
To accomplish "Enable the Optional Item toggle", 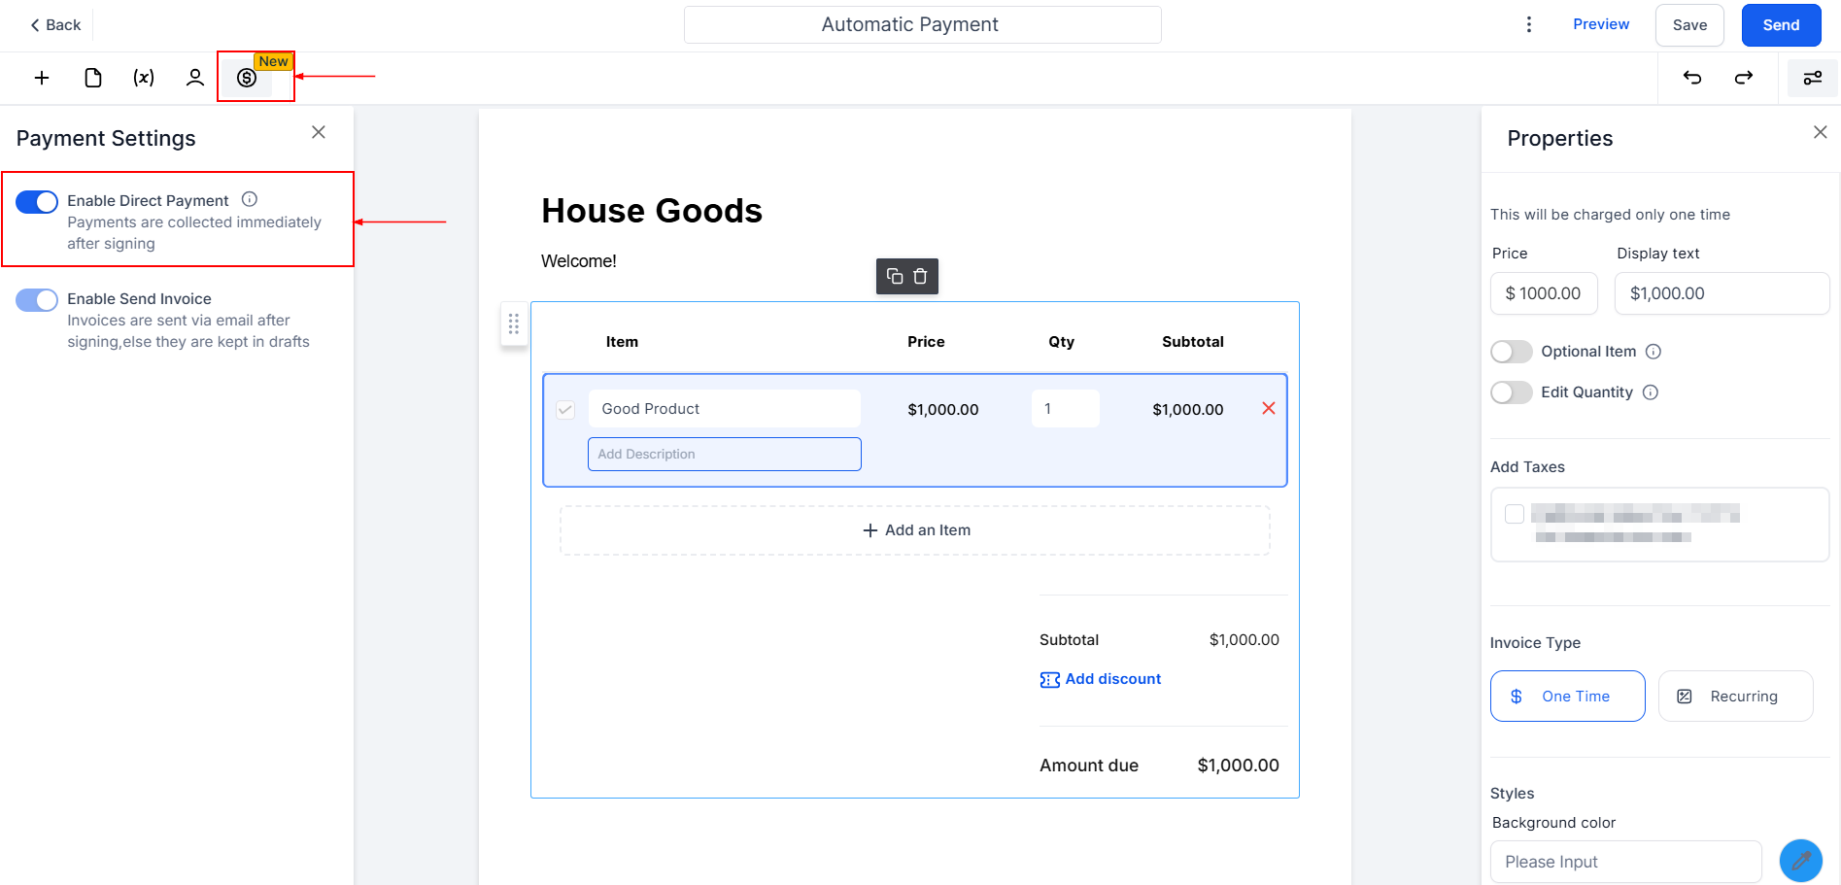I will pos(1512,352).
